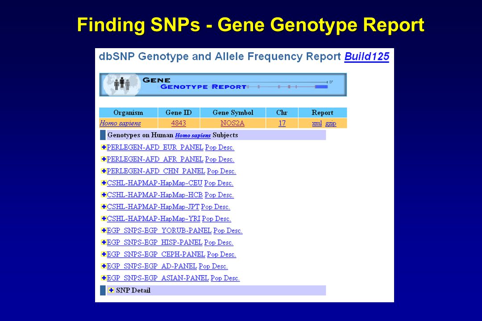Open Pop Desc. for HapMap-CEU

pos(219,183)
